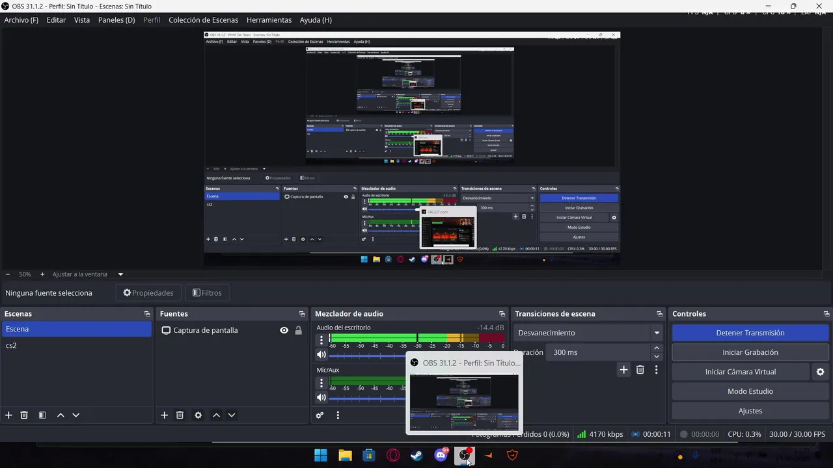Image resolution: width=833 pixels, height=468 pixels.
Task: Open transition properties three-dot menu
Action: click(x=656, y=370)
